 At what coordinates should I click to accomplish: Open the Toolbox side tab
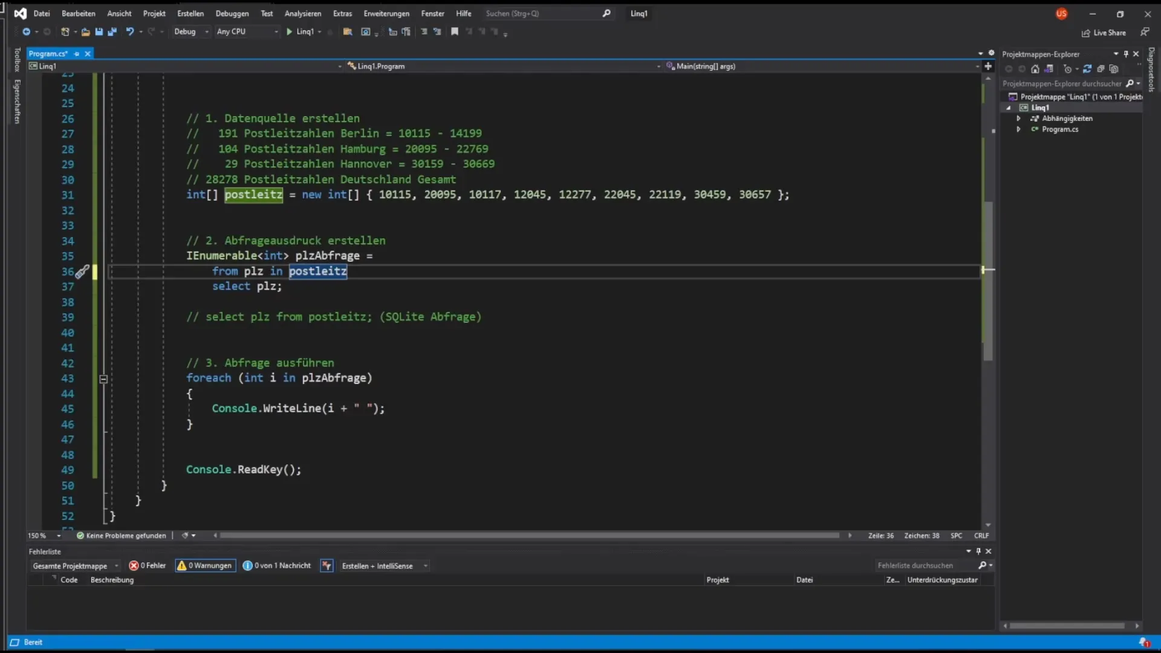(x=18, y=60)
